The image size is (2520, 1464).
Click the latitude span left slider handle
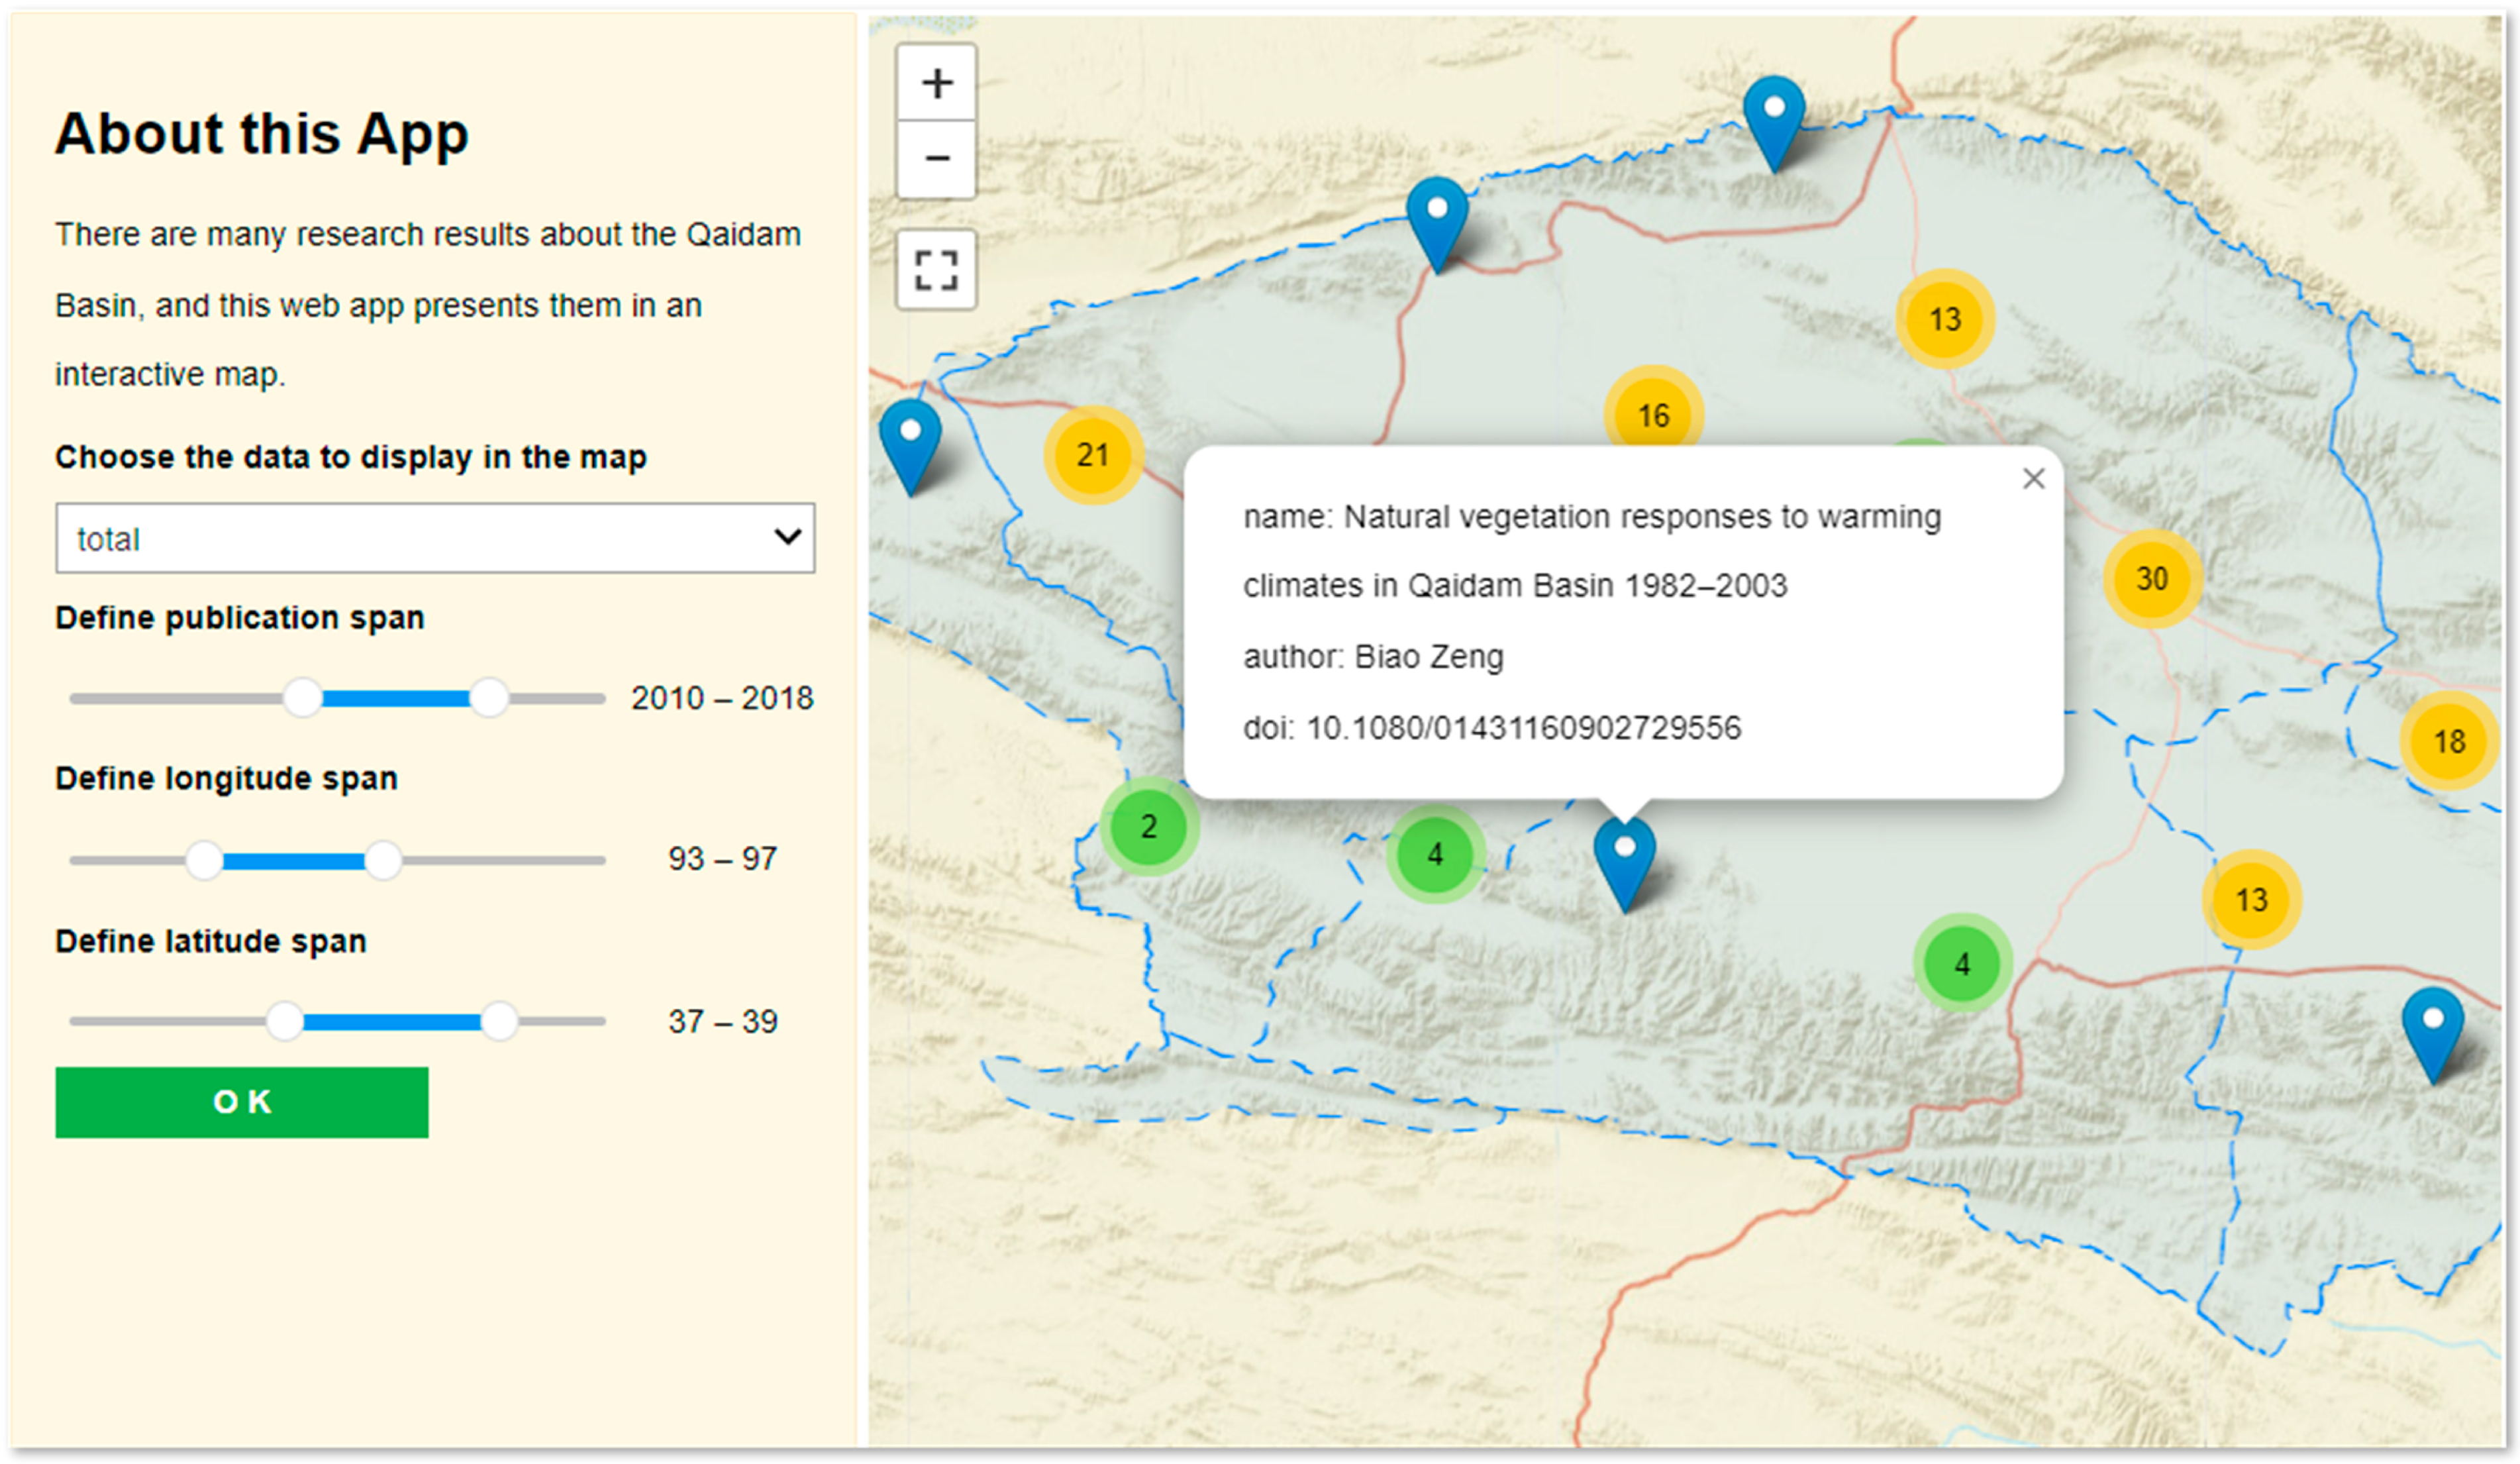pos(285,1022)
